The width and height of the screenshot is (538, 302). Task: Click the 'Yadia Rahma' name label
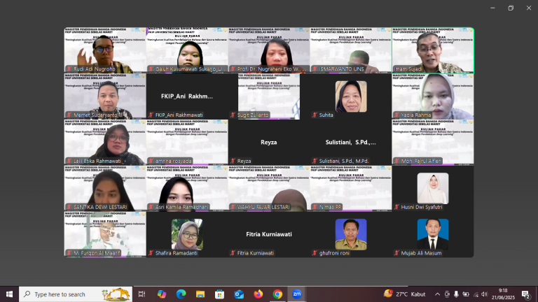416,115
